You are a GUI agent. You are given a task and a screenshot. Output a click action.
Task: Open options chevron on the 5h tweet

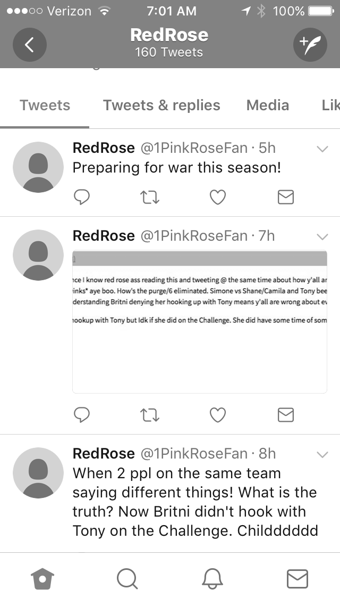click(x=322, y=149)
